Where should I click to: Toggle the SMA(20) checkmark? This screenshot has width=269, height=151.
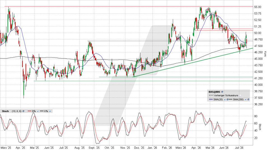pos(225,100)
